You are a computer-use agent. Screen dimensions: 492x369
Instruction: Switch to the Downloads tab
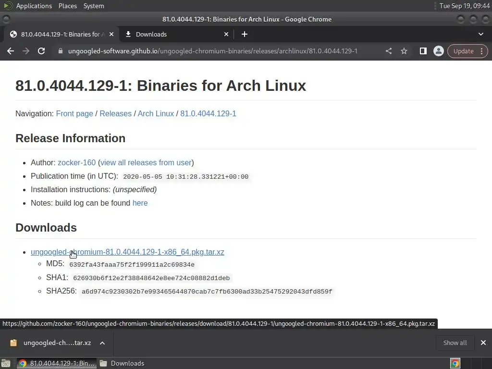(x=177, y=34)
